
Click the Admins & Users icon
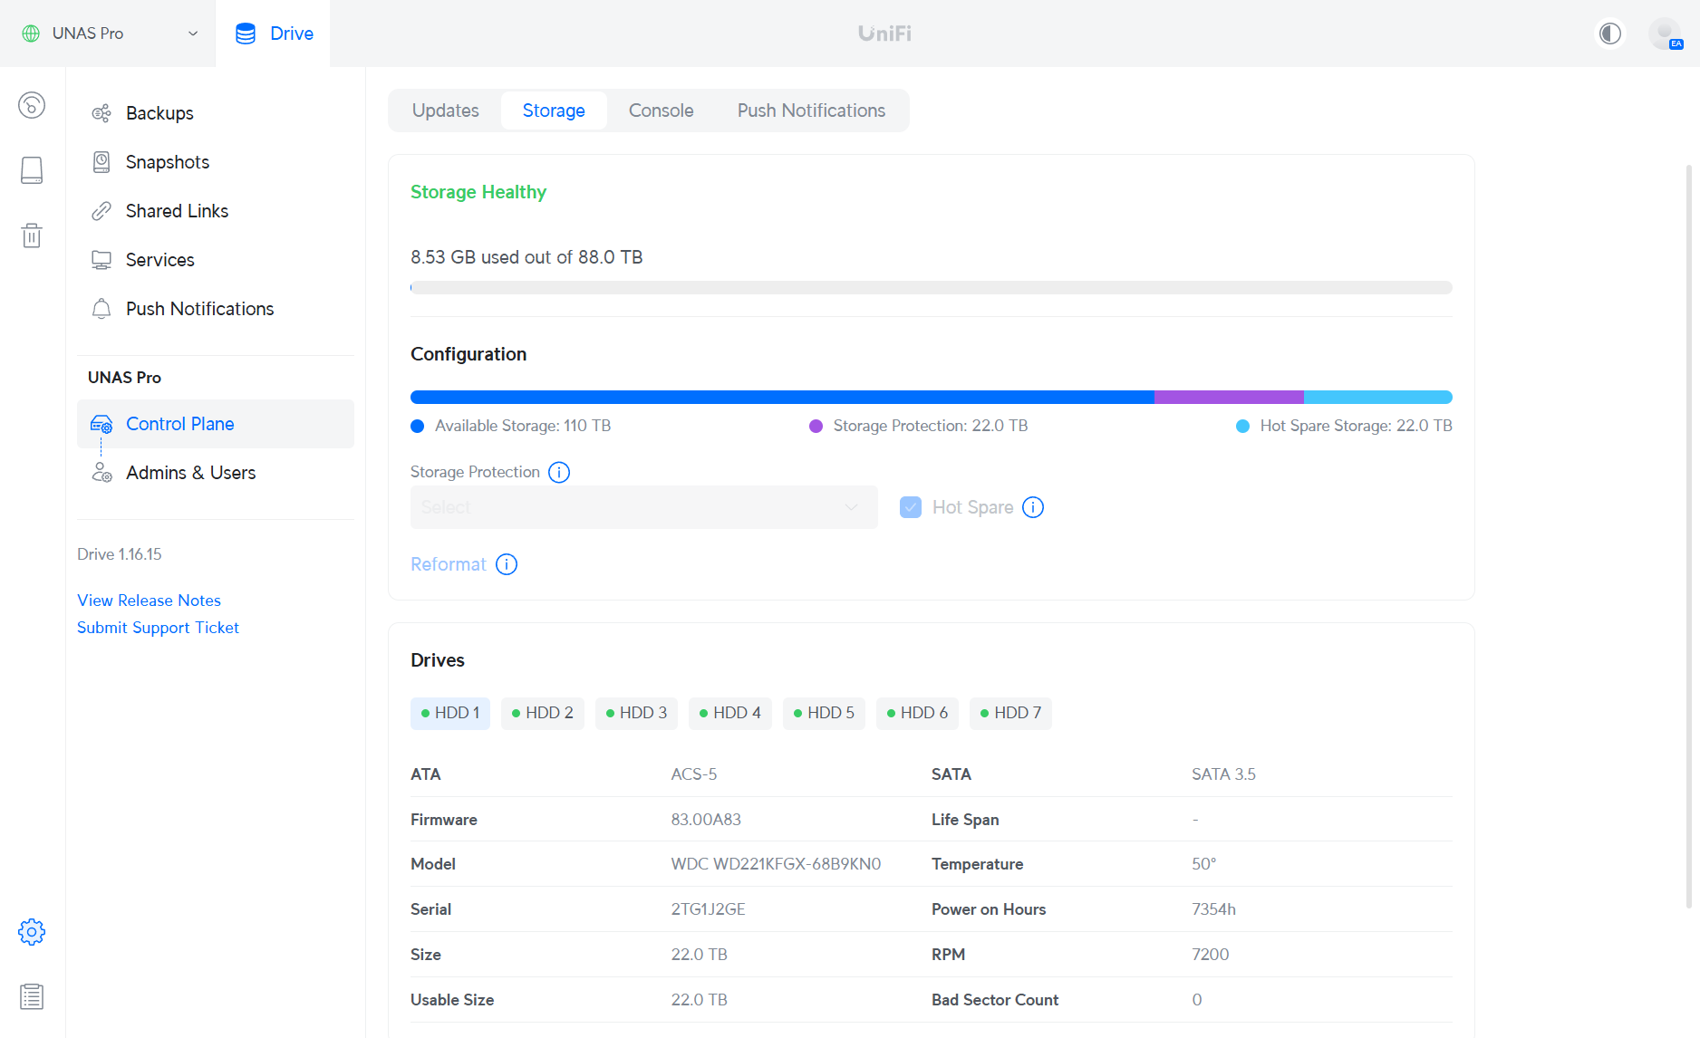(x=101, y=473)
